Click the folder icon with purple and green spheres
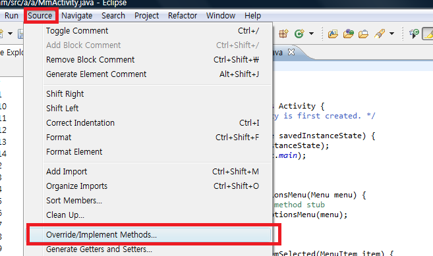 (349, 34)
